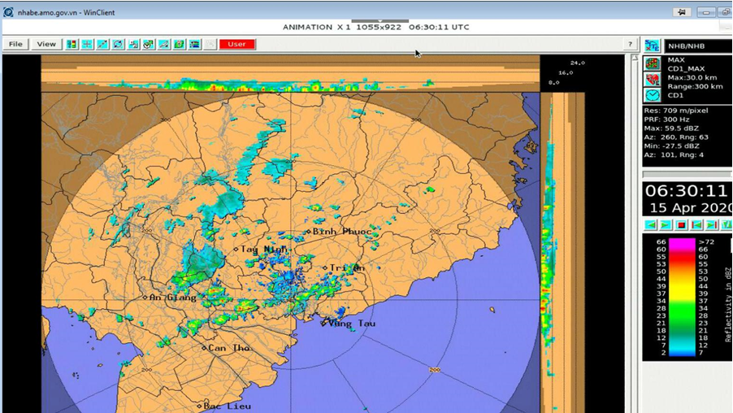Click the greyed-out toolbar icon beside User
The width and height of the screenshot is (733, 413).
(x=210, y=44)
